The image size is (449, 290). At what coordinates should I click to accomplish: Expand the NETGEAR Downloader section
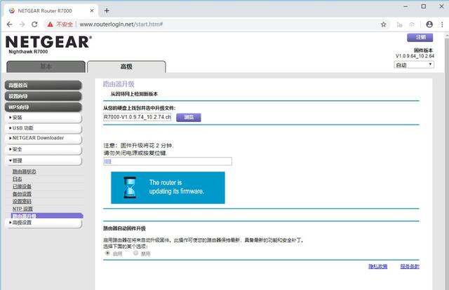pyautogui.click(x=43, y=138)
